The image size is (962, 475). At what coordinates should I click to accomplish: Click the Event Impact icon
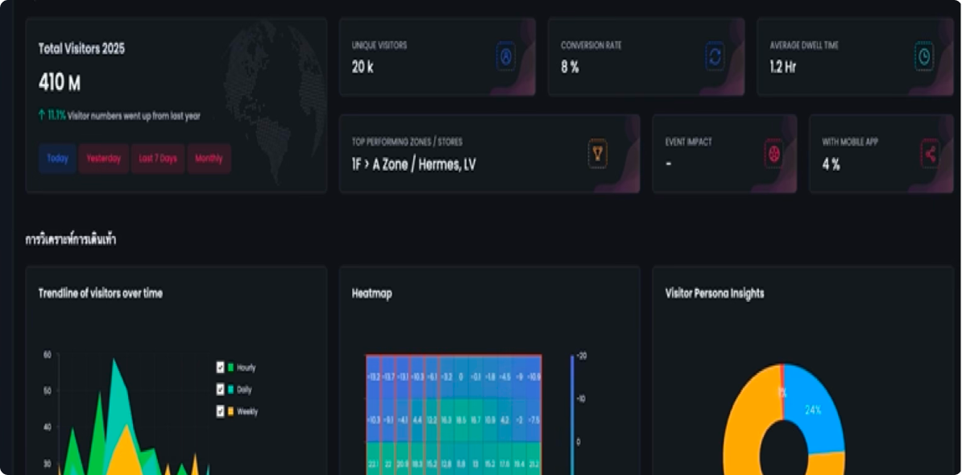[x=773, y=153]
